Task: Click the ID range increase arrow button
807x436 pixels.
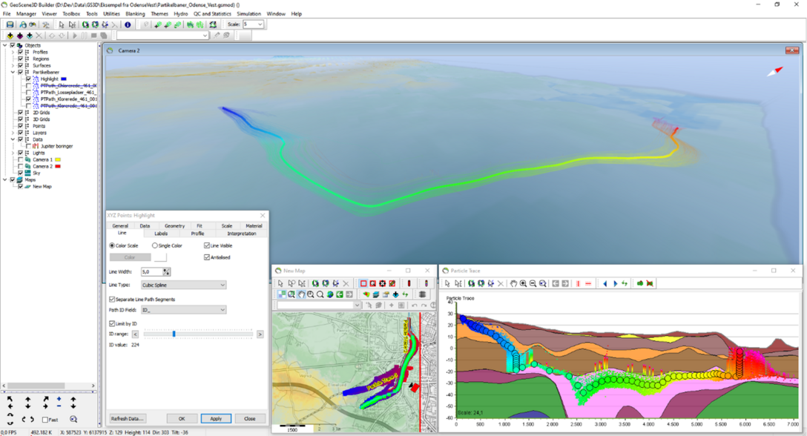Action: pos(260,334)
